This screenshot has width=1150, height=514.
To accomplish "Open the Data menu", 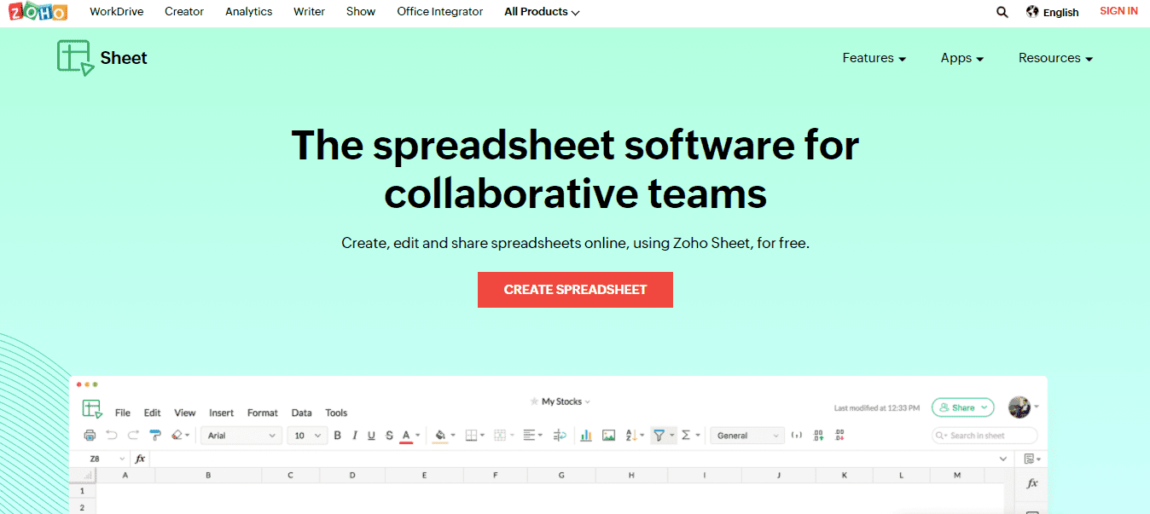I will 301,413.
